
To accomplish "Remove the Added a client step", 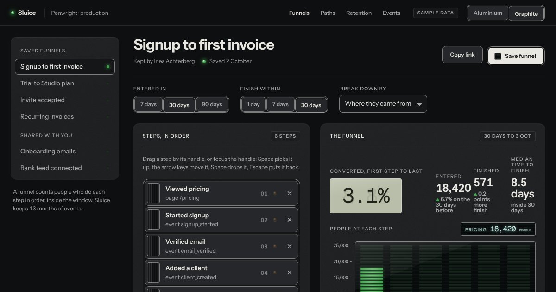I will pyautogui.click(x=290, y=273).
